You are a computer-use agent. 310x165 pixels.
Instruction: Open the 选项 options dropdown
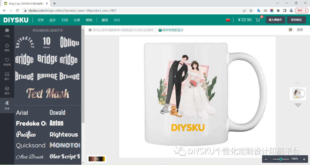(300, 30)
